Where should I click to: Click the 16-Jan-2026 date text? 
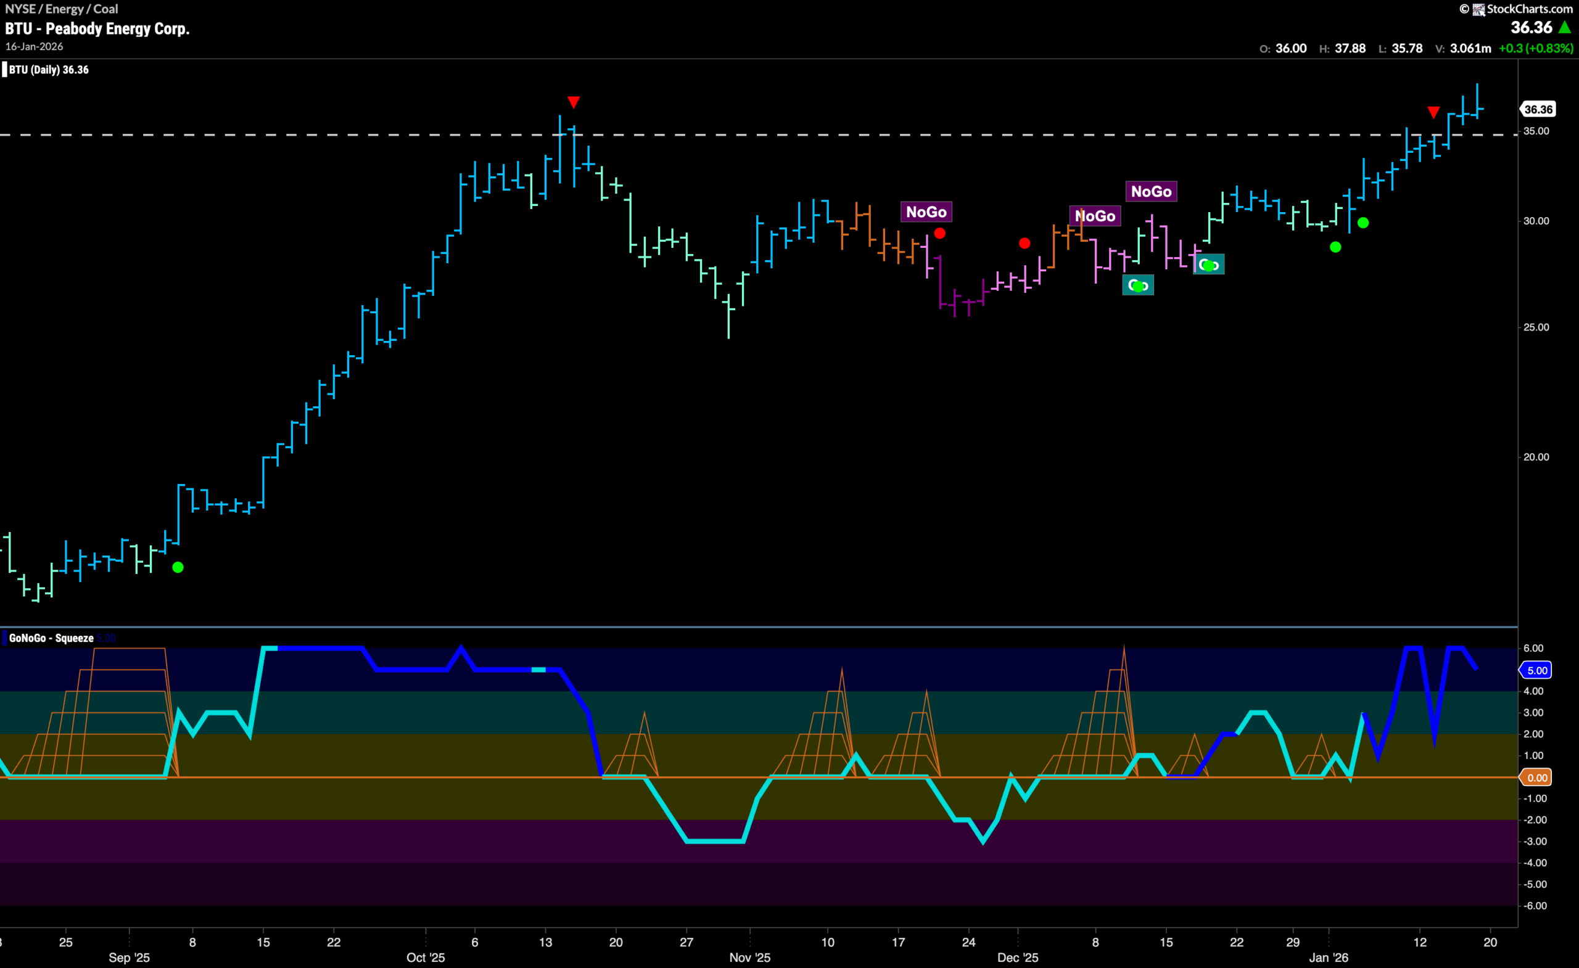pos(35,47)
